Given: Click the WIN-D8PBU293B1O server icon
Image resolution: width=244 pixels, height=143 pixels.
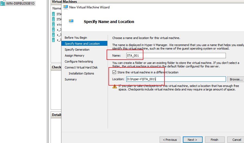Looking at the screenshot, I should point(3,4).
